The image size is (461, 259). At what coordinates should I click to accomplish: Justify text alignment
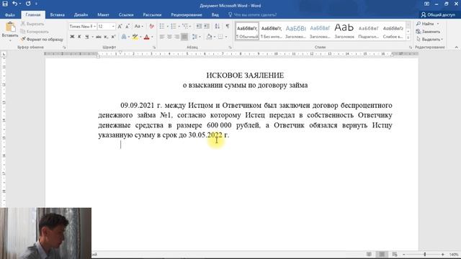coord(184,37)
